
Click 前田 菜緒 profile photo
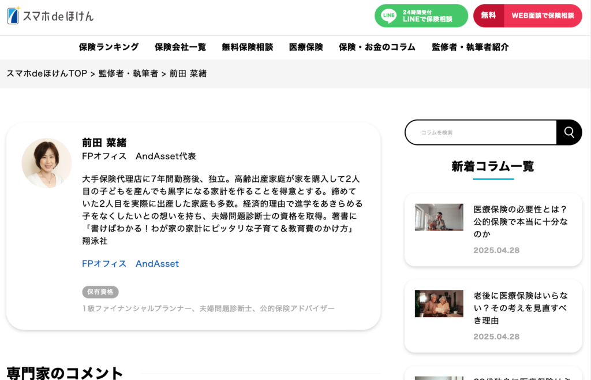(x=47, y=163)
